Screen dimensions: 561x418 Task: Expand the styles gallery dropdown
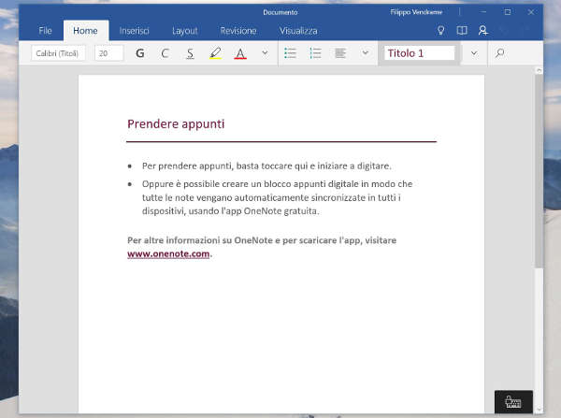474,53
